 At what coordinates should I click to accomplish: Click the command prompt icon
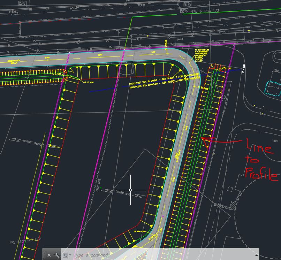click(66, 255)
